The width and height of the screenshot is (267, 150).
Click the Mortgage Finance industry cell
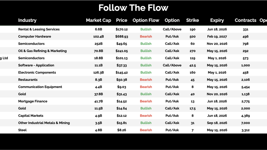point(33,101)
